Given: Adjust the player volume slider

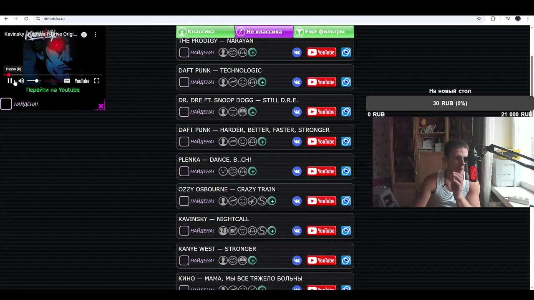Looking at the screenshot, I should coord(34,81).
